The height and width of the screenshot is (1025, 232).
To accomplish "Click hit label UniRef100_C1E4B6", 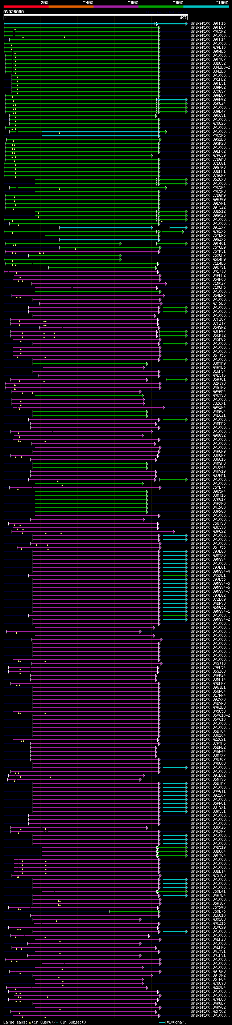I will pos(208,263).
